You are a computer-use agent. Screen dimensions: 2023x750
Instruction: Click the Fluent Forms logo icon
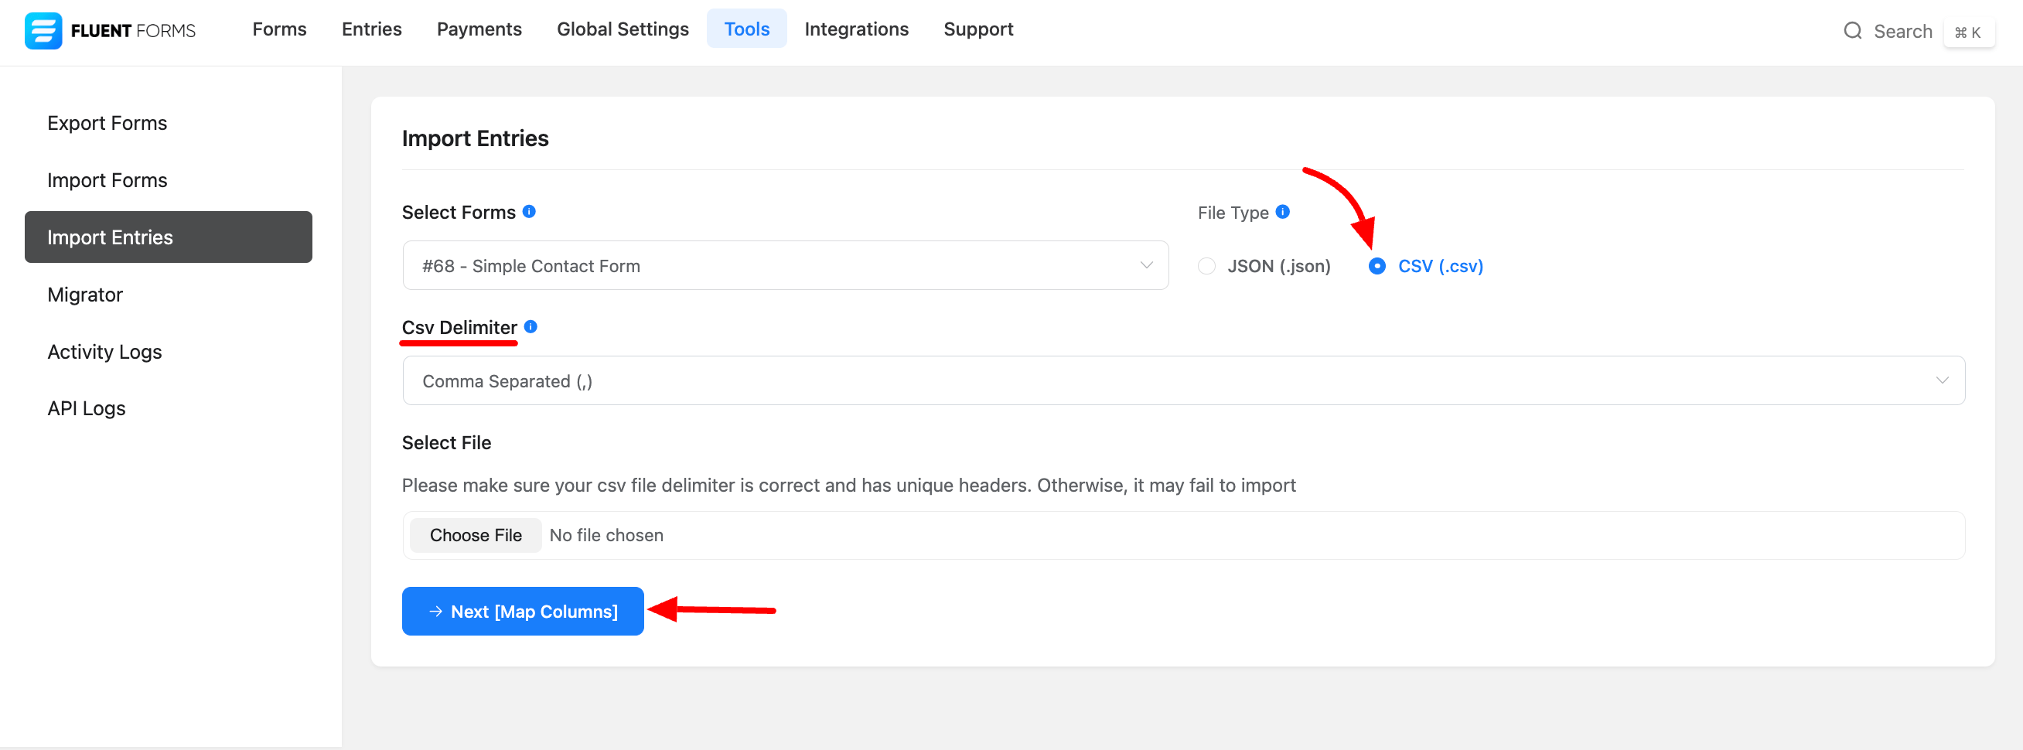coord(43,31)
